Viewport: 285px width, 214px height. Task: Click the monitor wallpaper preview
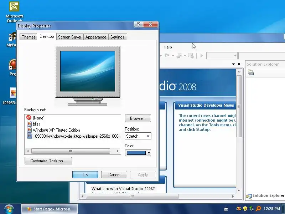click(88, 71)
